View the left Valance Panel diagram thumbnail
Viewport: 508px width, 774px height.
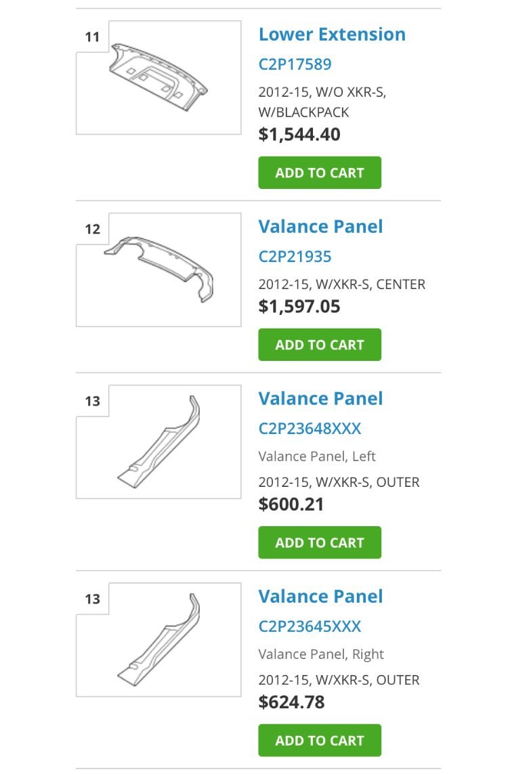click(x=158, y=442)
